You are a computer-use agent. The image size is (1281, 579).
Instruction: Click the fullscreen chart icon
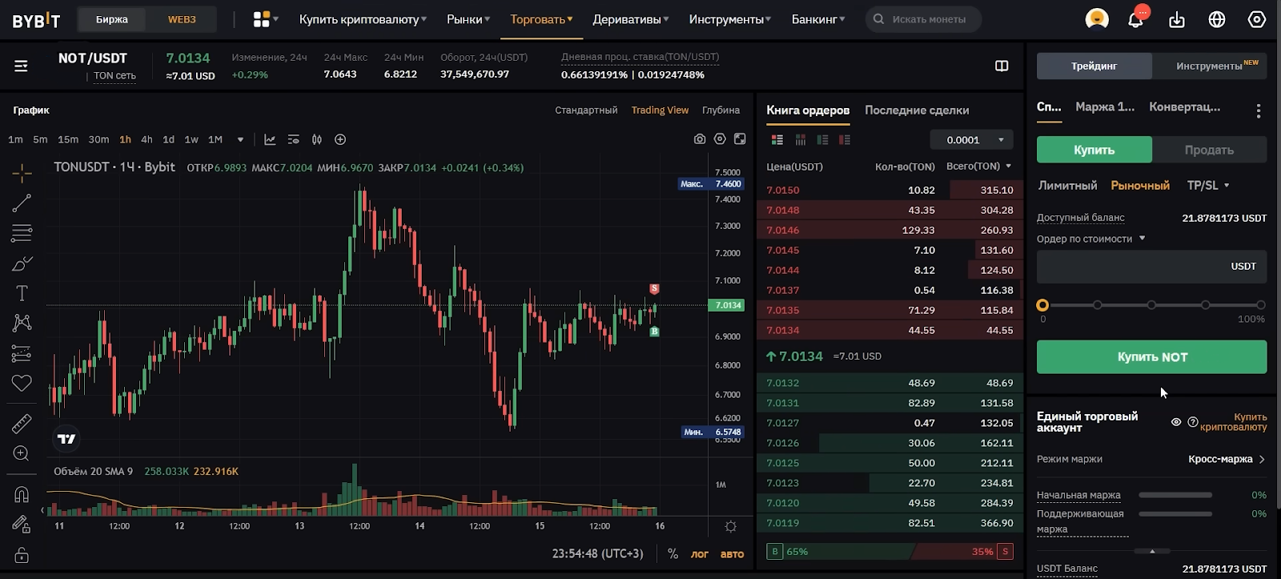click(740, 139)
